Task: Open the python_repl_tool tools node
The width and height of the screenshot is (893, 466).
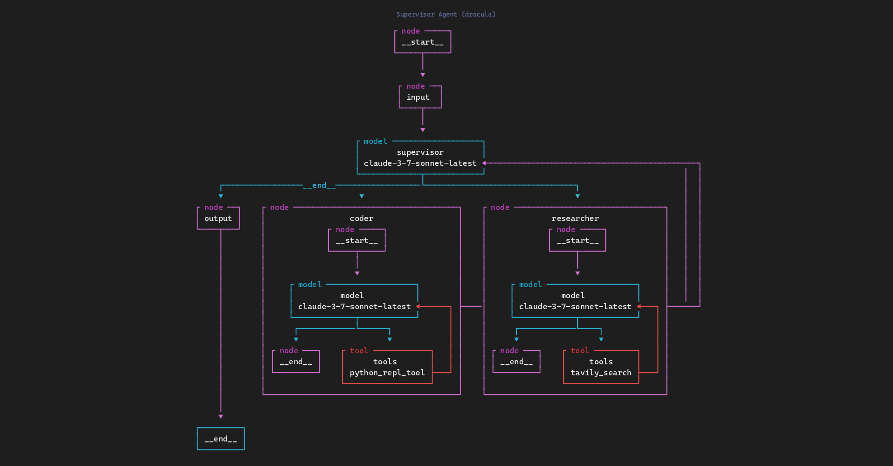Action: click(387, 367)
